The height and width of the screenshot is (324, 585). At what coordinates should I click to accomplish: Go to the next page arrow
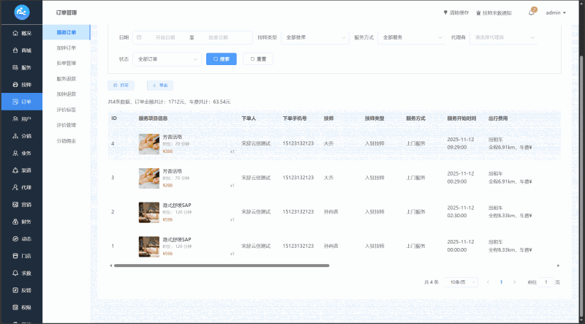click(x=515, y=282)
